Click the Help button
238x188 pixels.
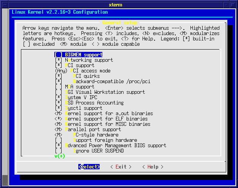coord(152,167)
